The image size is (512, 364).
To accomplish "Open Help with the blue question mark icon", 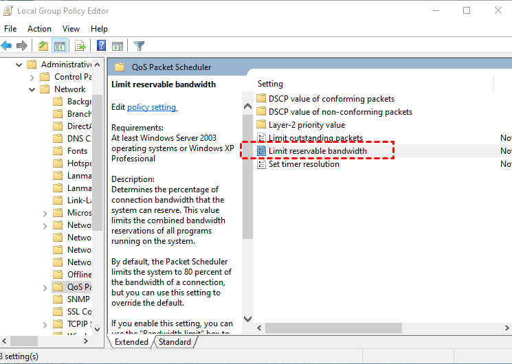I will pyautogui.click(x=102, y=45).
